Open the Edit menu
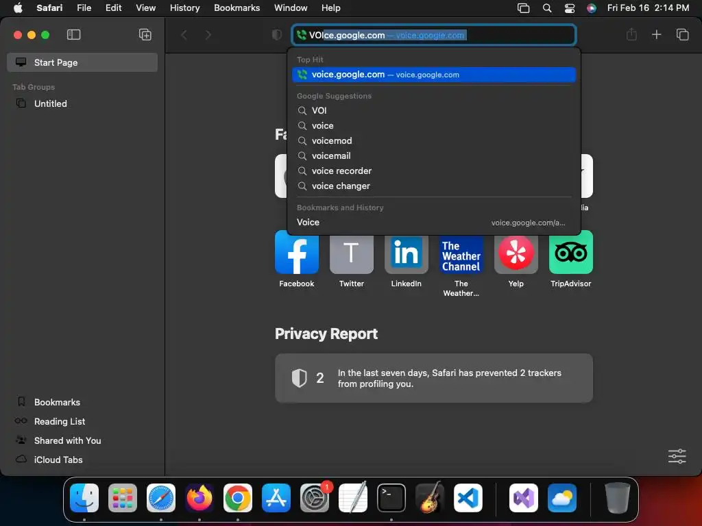The height and width of the screenshot is (526, 702). tap(113, 8)
